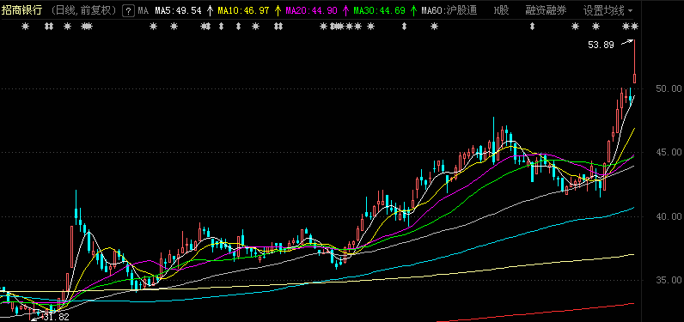Click the 53.89 high price label
Screen dimensions: 684x322
[601, 45]
